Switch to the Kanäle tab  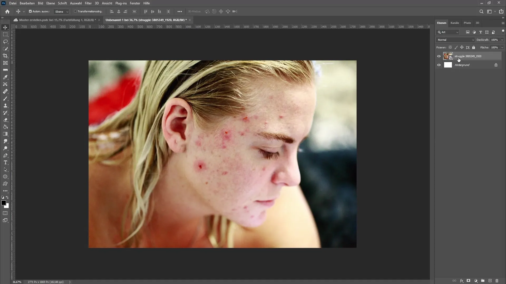click(455, 23)
